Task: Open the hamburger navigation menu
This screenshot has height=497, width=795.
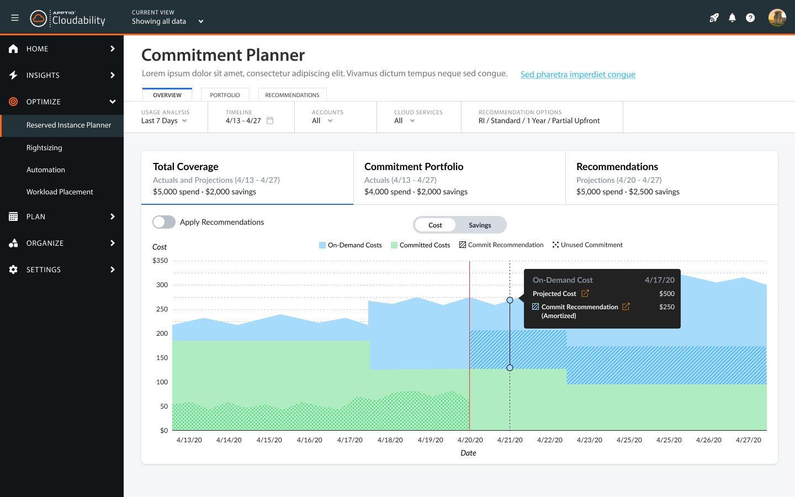Action: [15, 18]
